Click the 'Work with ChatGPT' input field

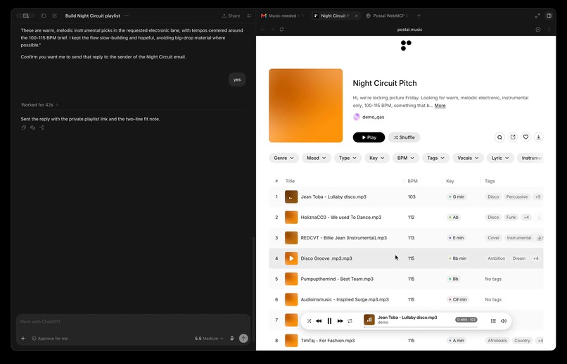coord(133,322)
